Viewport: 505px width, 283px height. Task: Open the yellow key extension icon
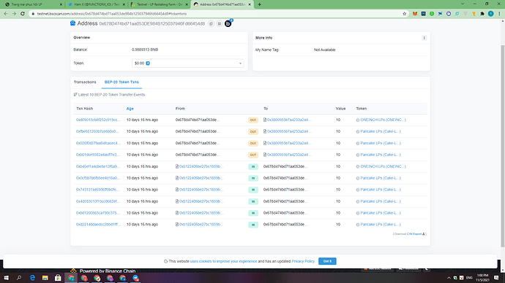pyautogui.click(x=474, y=14)
